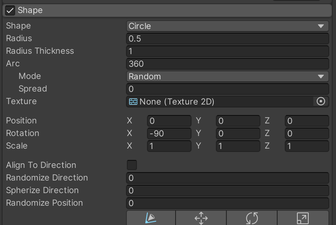
Task: Enable the Align To Direction checkbox
Action: 132,165
